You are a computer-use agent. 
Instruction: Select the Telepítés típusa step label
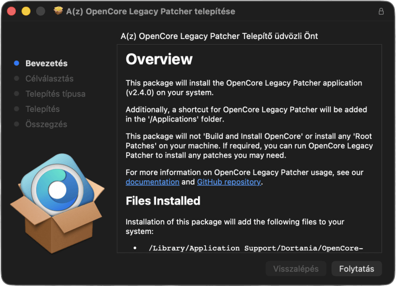tap(55, 94)
